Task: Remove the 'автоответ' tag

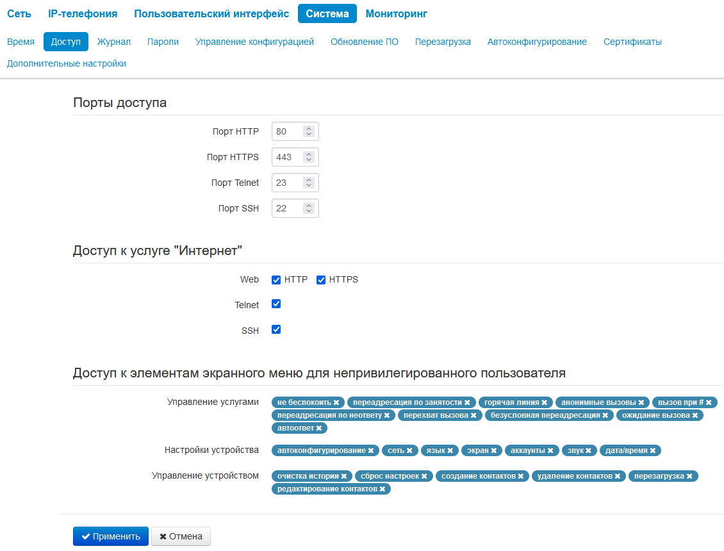Action: (x=319, y=429)
